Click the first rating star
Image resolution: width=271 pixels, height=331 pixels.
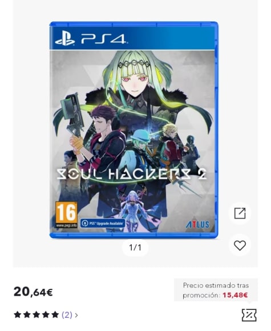point(18,315)
